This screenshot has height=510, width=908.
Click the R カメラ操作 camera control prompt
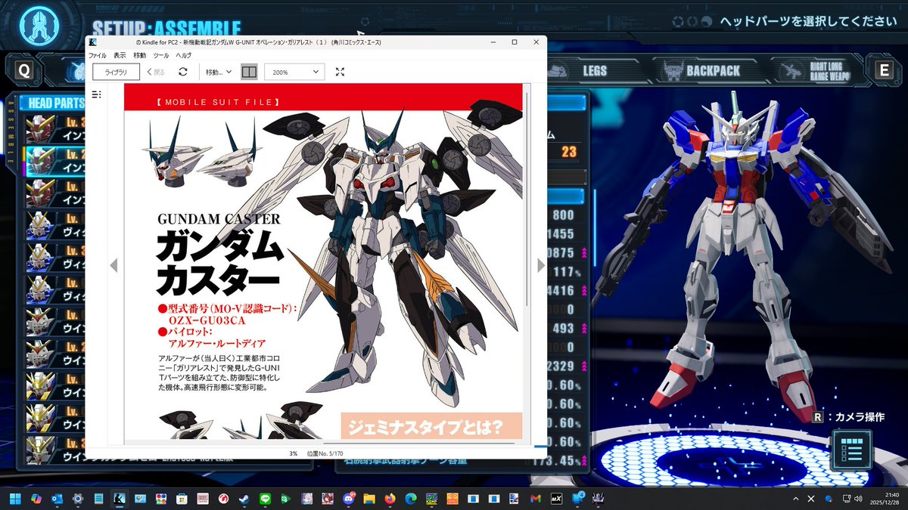(848, 417)
